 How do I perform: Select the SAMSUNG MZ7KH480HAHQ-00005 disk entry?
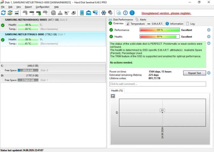pos(53,25)
